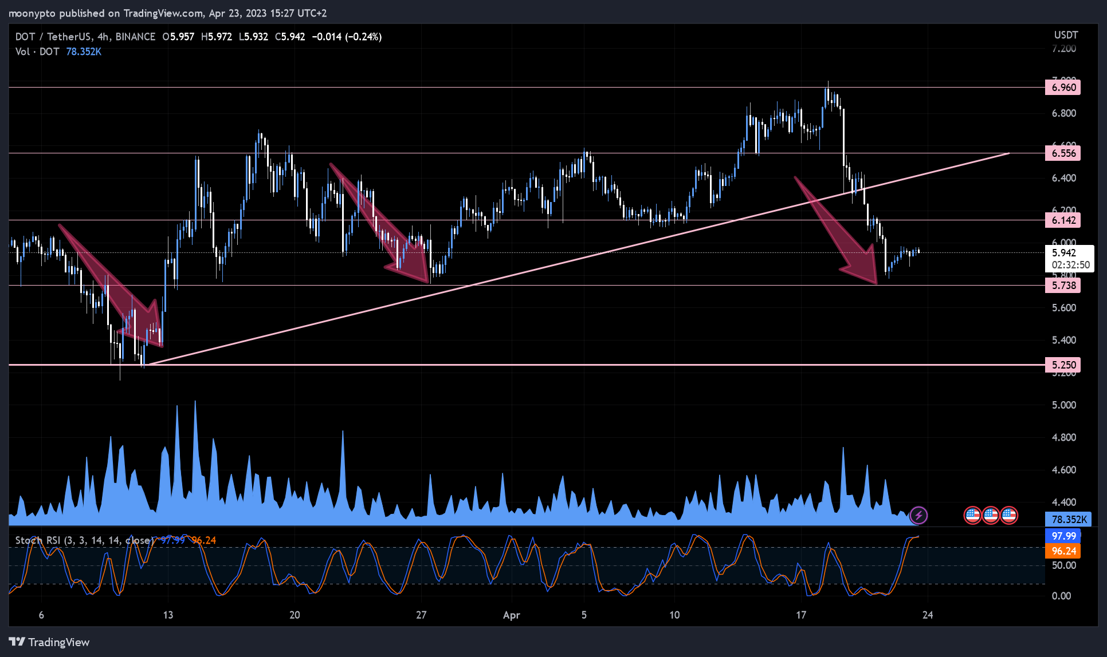The height and width of the screenshot is (657, 1107).
Task: Click the USDT currency label on price axis
Action: 1066,35
